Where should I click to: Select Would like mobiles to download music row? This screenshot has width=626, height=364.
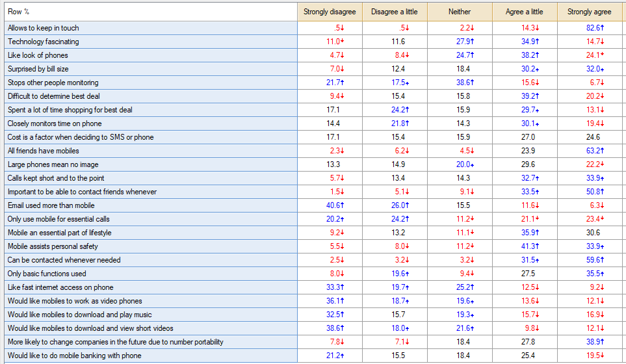coord(151,315)
